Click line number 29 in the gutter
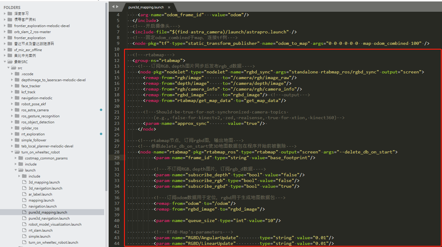 coord(117,158)
